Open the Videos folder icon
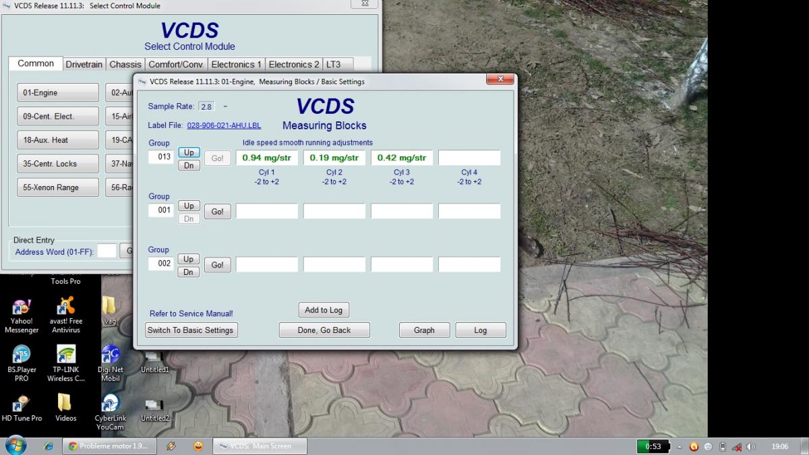This screenshot has width=809, height=455. tap(65, 403)
